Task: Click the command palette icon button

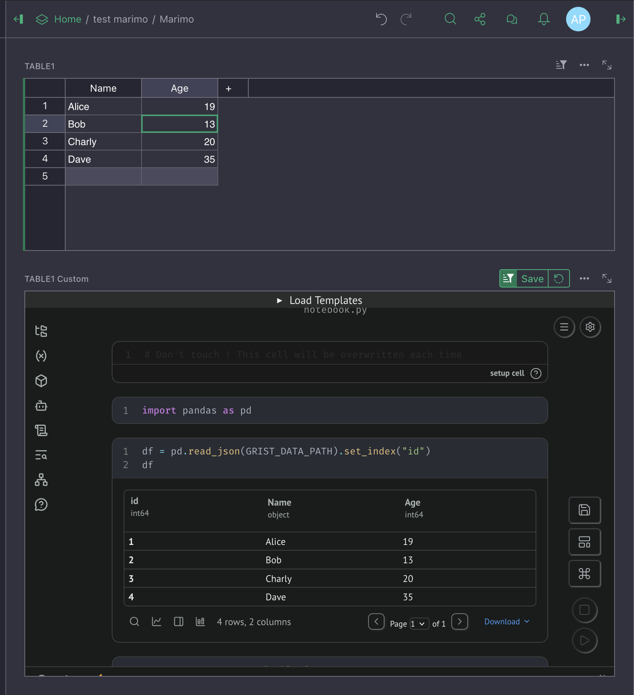Action: (584, 574)
